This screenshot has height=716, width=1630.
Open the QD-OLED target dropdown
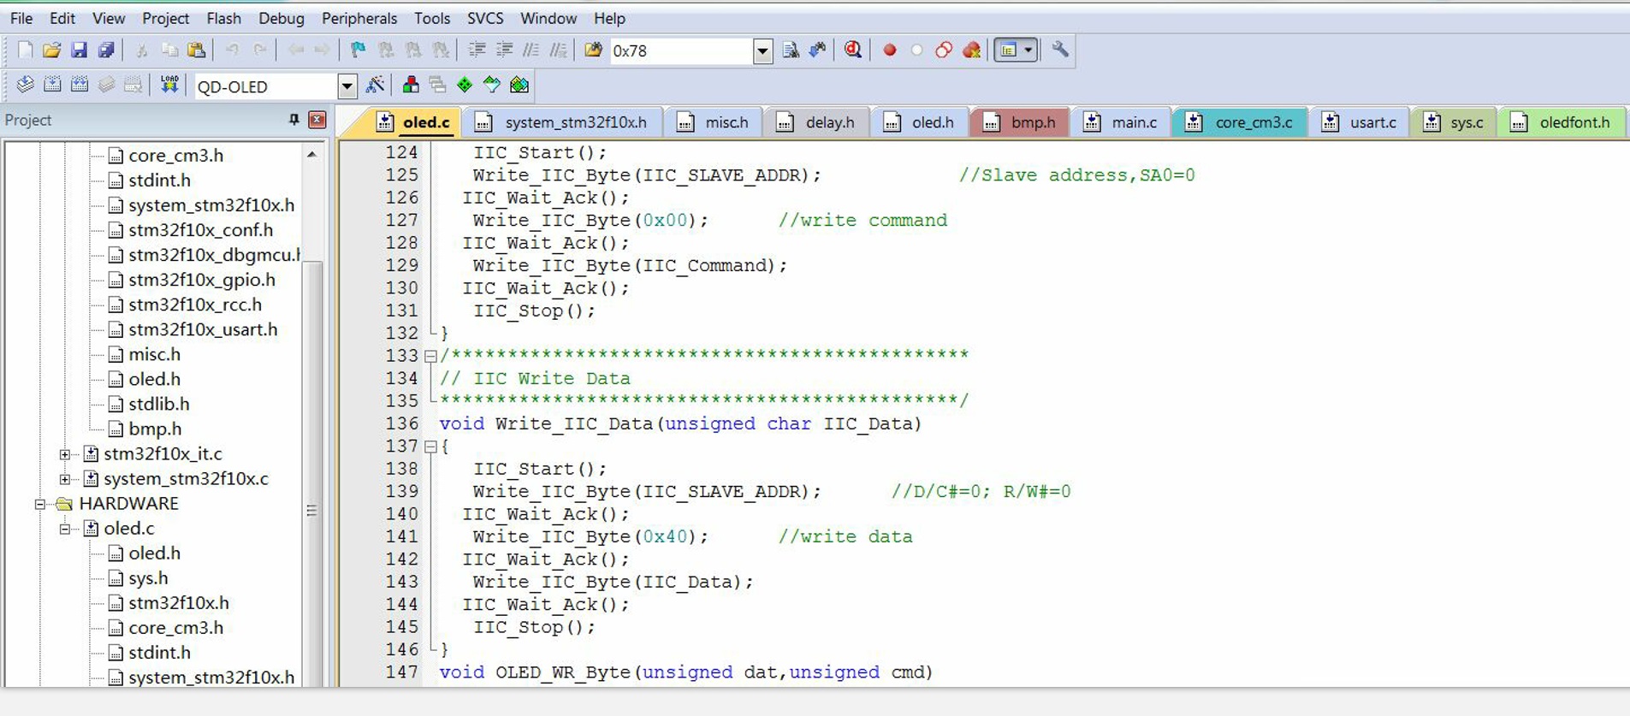coord(347,86)
